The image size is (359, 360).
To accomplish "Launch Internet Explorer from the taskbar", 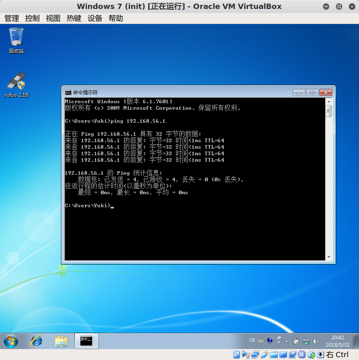I will pos(36,341).
